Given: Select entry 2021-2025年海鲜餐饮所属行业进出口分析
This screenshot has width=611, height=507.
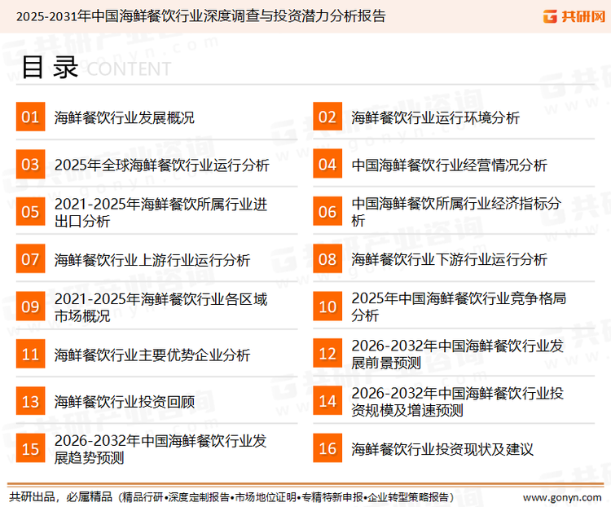Looking at the screenshot, I should click(x=160, y=213).
